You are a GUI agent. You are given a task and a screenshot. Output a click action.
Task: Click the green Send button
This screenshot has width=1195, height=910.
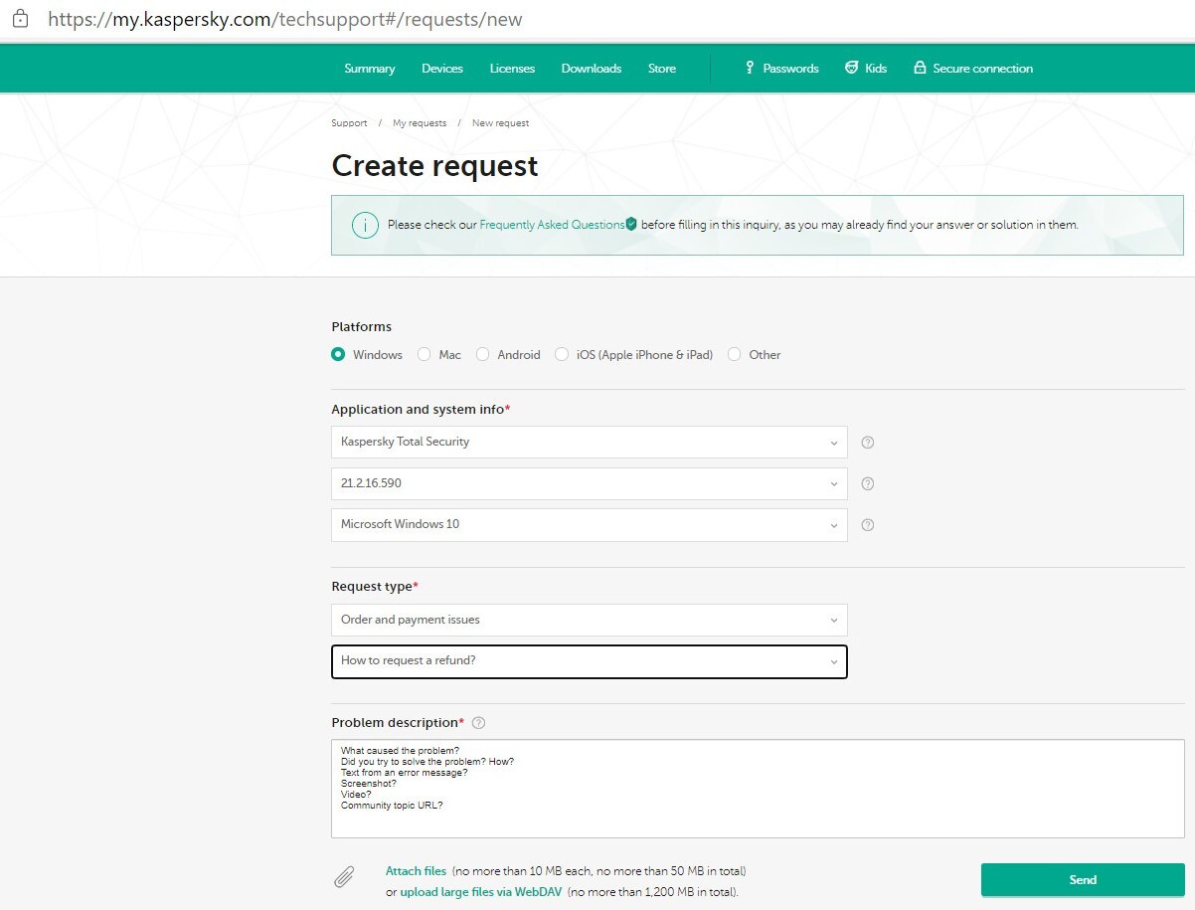1083,880
